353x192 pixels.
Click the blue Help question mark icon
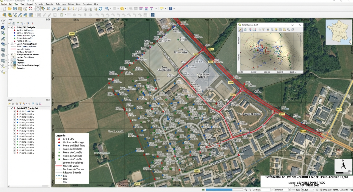point(170,9)
